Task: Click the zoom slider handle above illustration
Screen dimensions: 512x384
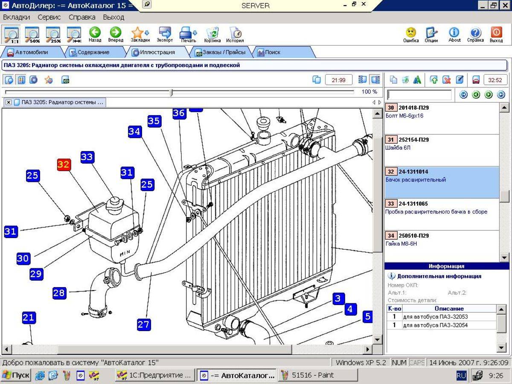Action: (x=171, y=92)
